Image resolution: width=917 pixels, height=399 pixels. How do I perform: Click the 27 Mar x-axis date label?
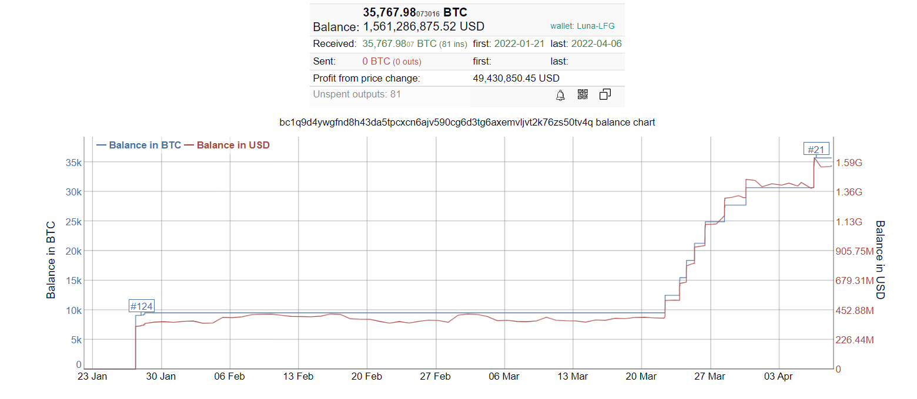click(709, 377)
